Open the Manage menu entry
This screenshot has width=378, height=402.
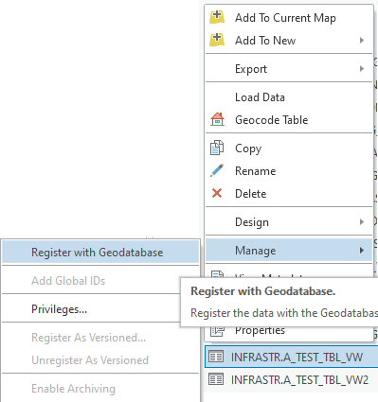[x=289, y=250]
